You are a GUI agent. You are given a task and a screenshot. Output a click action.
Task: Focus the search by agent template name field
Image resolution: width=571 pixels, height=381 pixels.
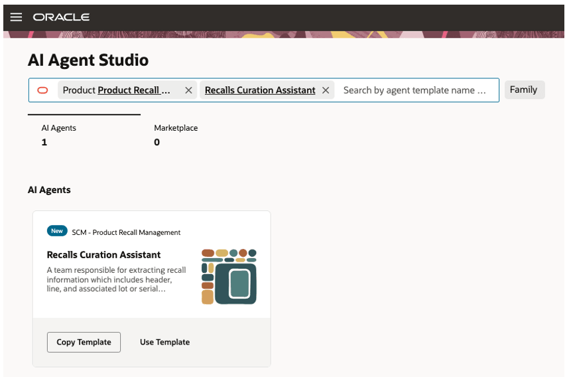pyautogui.click(x=414, y=90)
